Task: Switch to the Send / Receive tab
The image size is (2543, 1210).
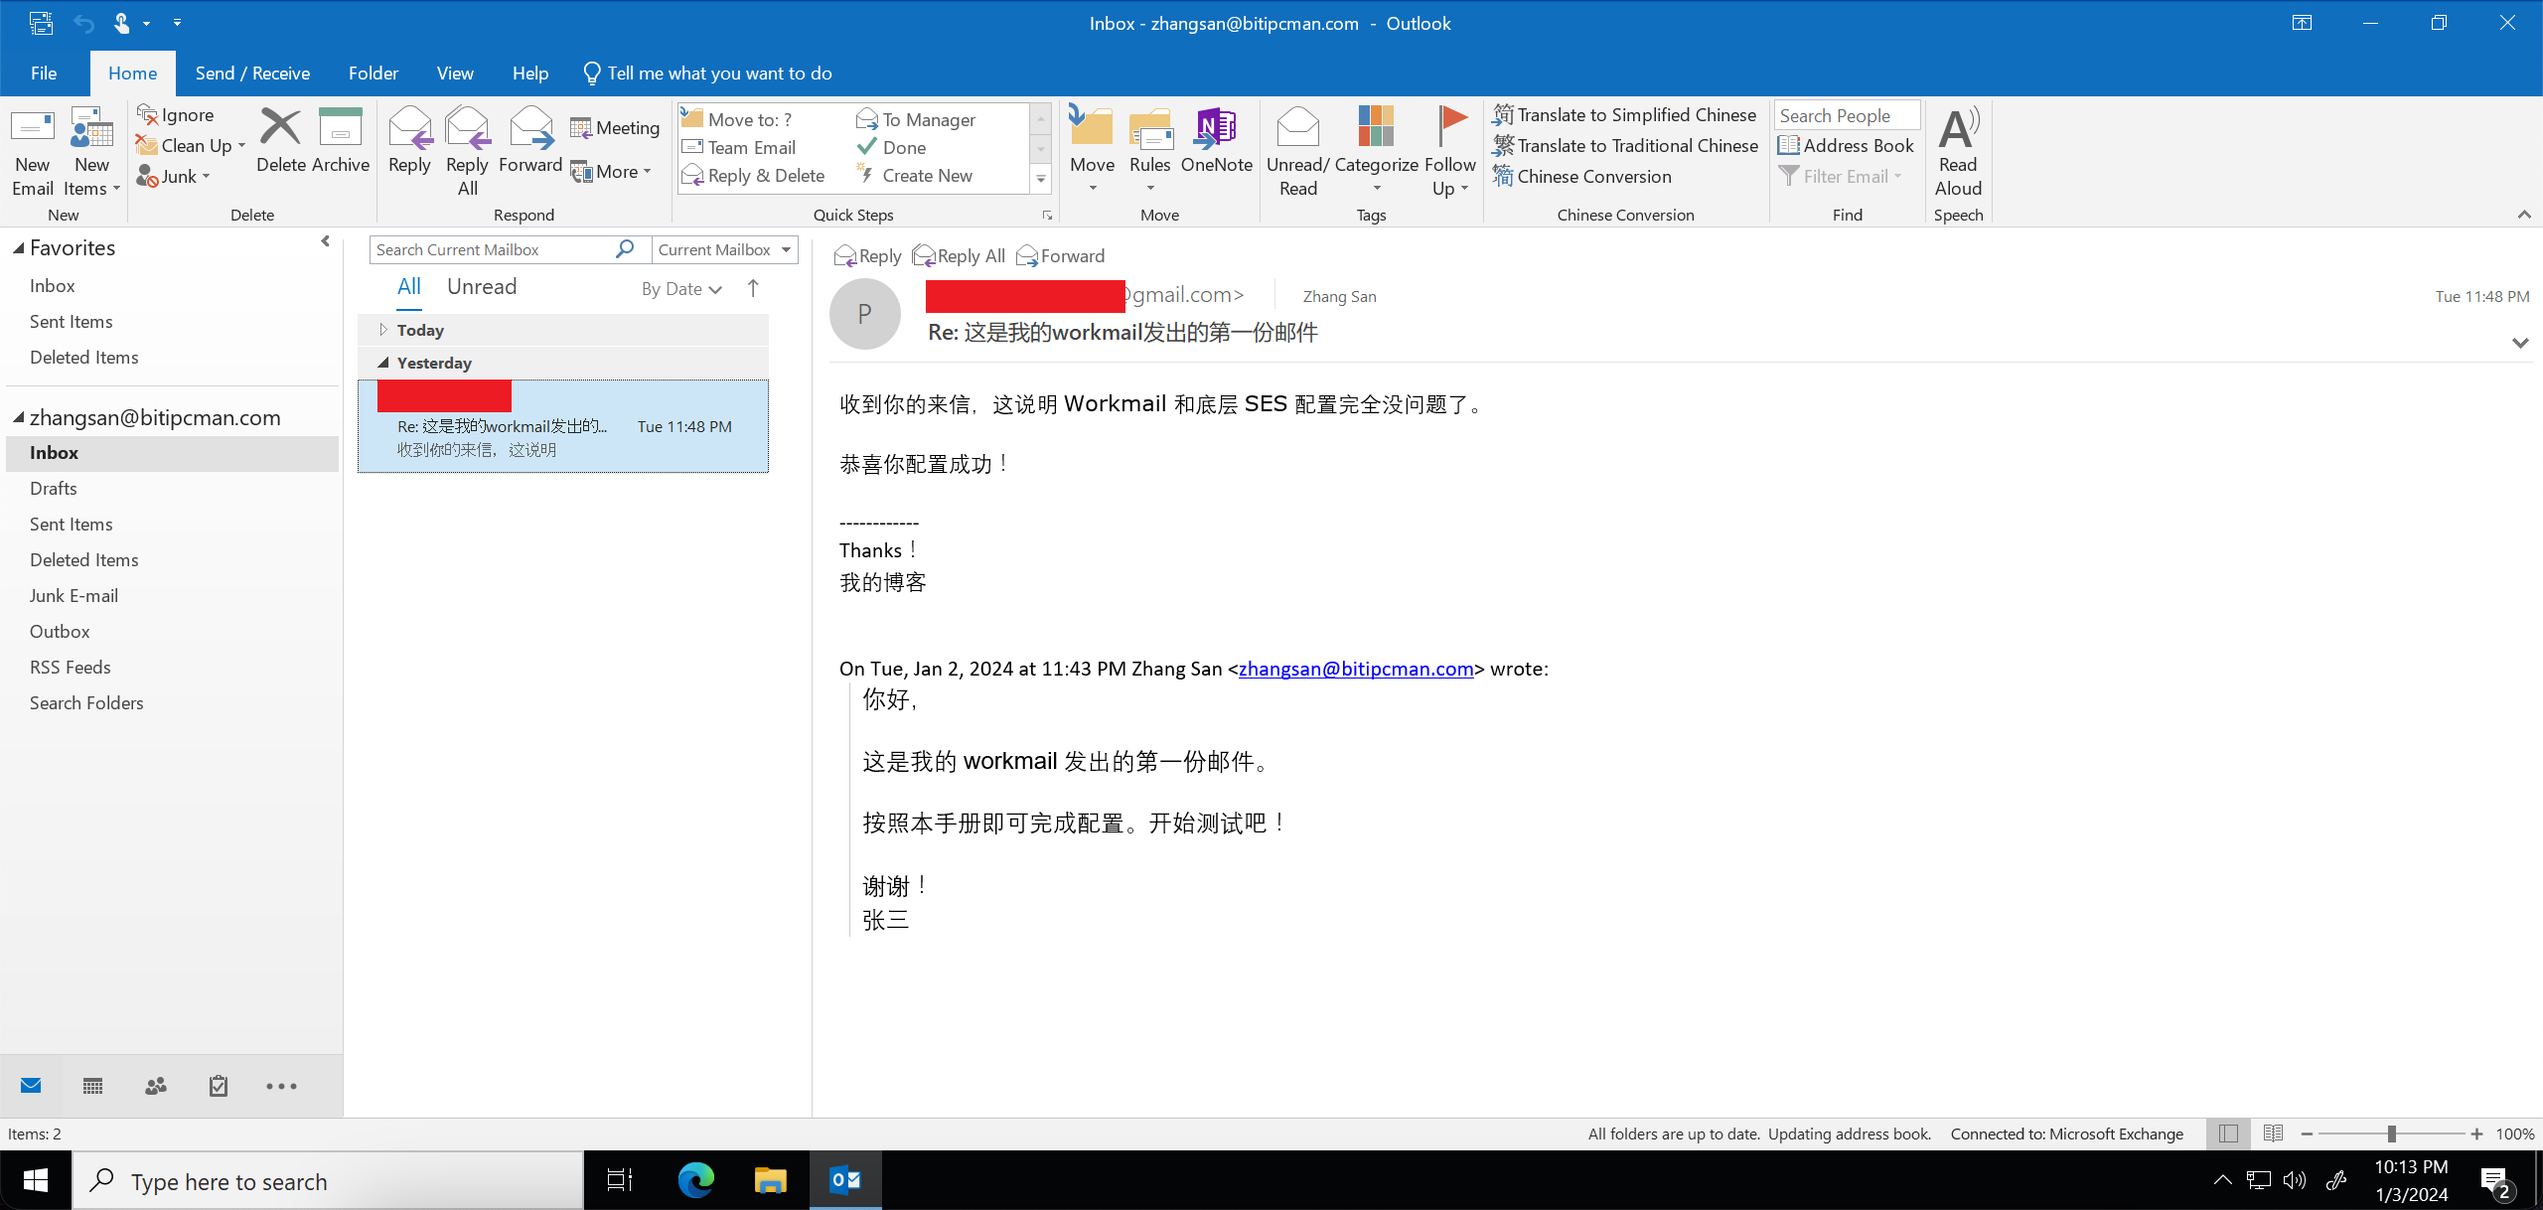Action: [x=252, y=74]
